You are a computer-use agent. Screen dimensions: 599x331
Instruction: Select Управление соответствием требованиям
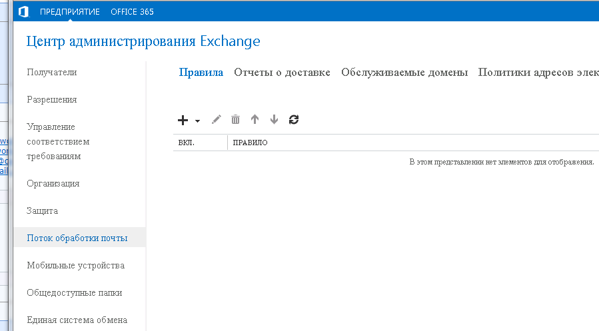coord(59,141)
